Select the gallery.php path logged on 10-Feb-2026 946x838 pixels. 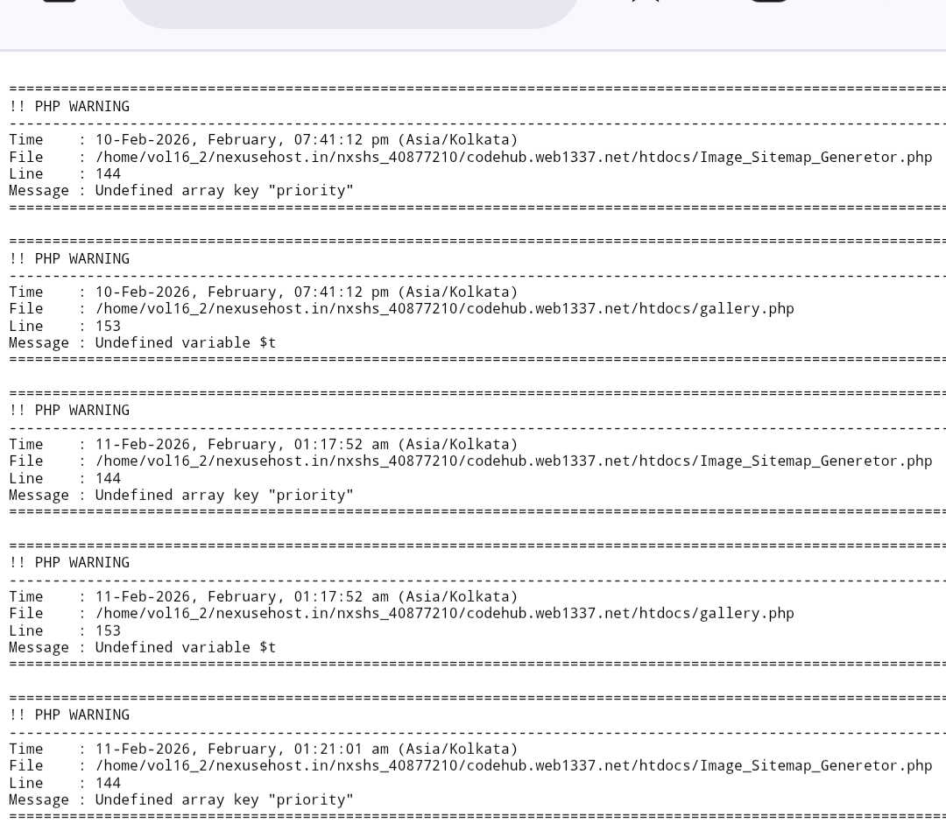444,308
